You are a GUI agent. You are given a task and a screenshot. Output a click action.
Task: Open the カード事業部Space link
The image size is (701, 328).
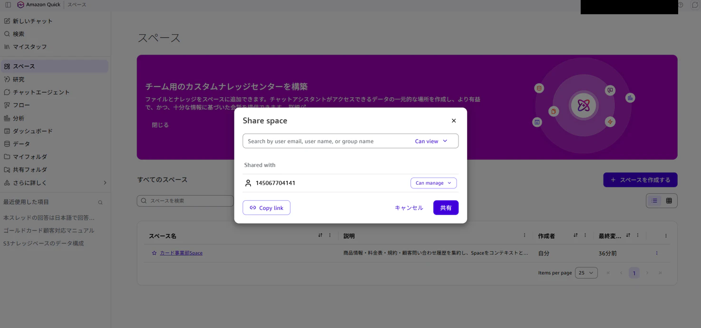pyautogui.click(x=181, y=253)
